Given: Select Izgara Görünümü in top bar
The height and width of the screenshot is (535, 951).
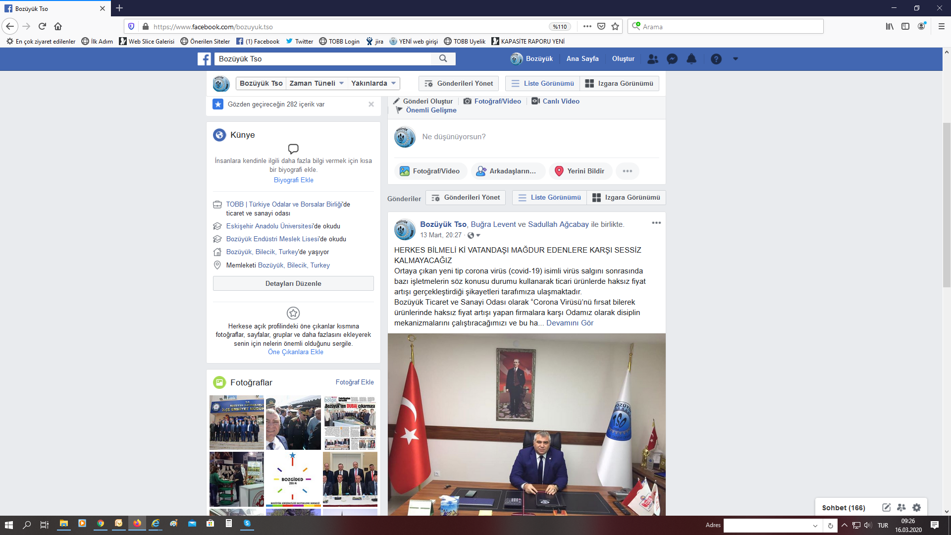Looking at the screenshot, I should 619,83.
